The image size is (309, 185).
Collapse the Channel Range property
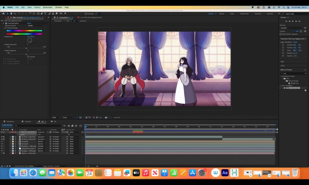click(x=4, y=28)
